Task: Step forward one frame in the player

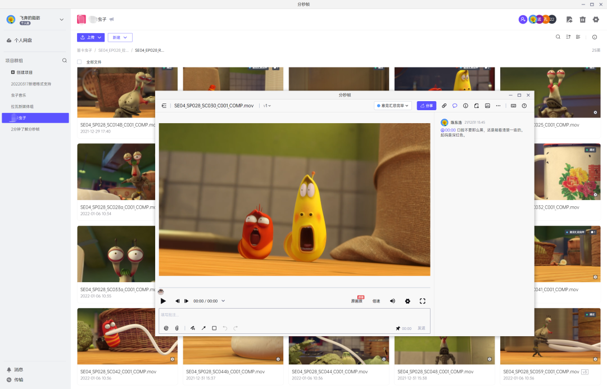Action: (x=186, y=301)
